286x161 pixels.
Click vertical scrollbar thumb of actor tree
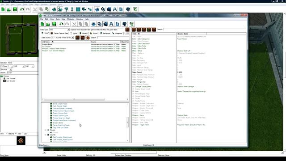click(127, 122)
